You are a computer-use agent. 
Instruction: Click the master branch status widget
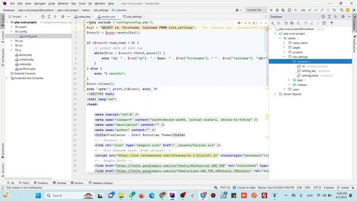[343, 188]
